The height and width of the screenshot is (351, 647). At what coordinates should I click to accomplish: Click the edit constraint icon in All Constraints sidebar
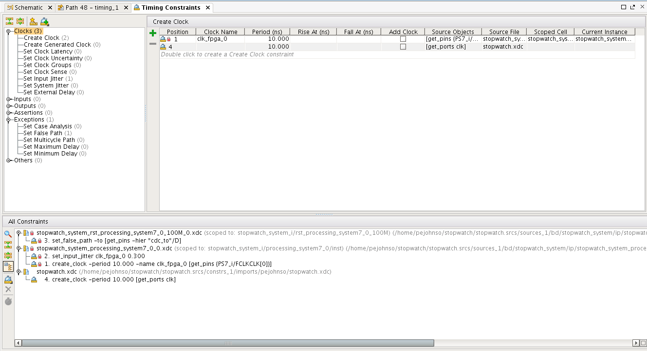point(8,280)
